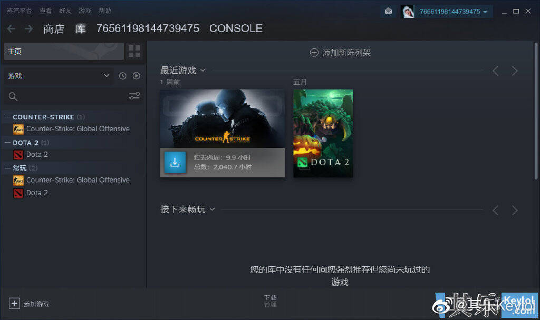Collapse the COUNTER-STRIKE category
This screenshot has height=320, width=540.
click(7, 117)
